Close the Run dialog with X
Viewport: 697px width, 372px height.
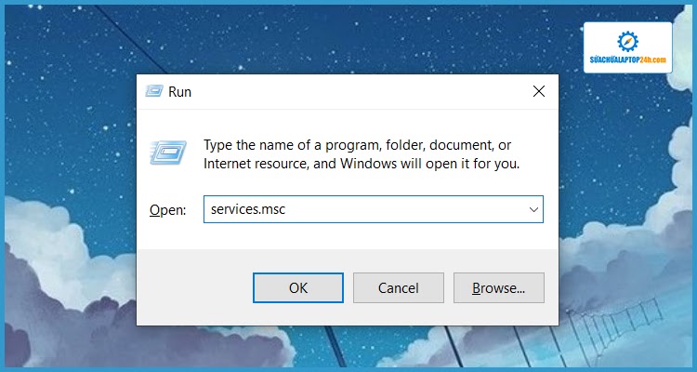coord(538,92)
